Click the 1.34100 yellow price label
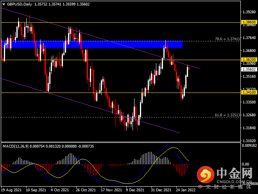The image size is (258, 194). 249,93
